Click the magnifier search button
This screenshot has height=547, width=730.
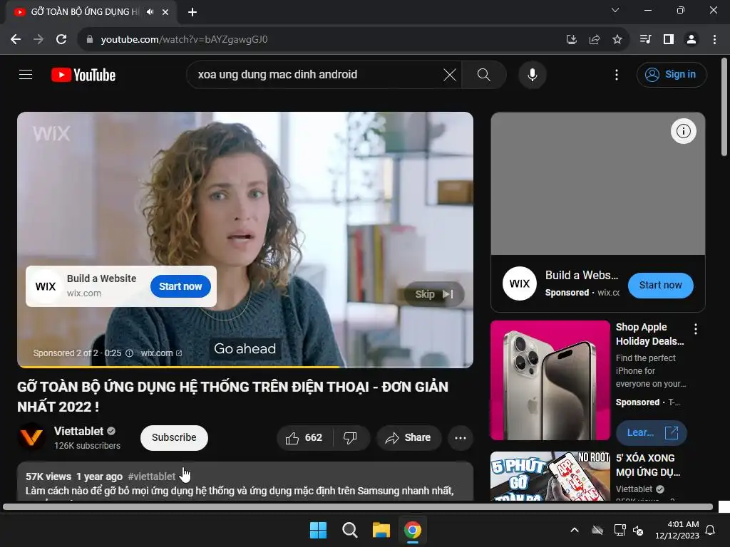(484, 74)
